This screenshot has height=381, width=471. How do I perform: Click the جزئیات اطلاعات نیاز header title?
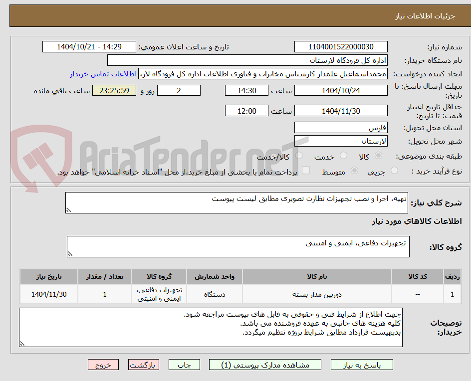[425, 16]
